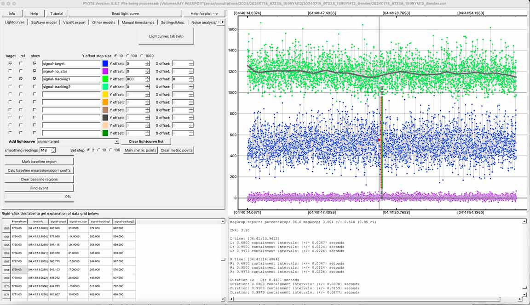
Task: Adjust Y offset stepper for signal-tracking1
Action: tap(147, 79)
